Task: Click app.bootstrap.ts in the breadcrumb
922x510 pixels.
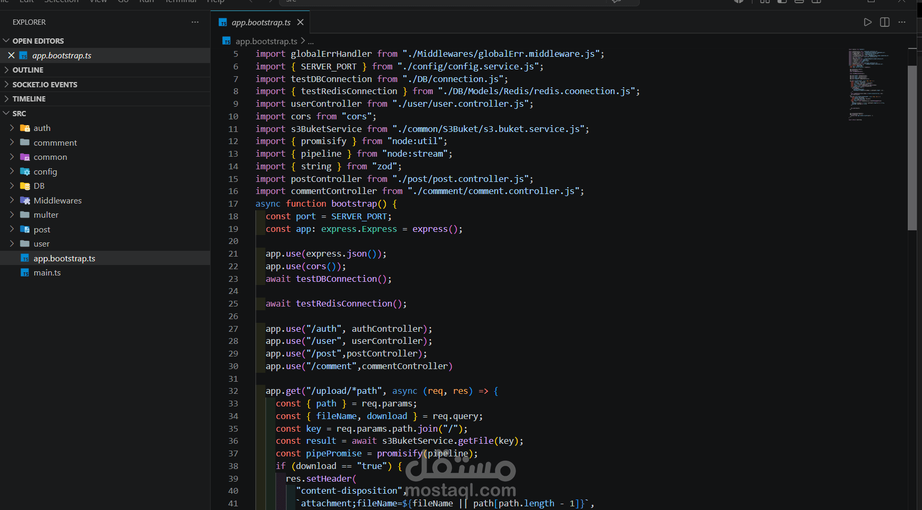Action: [266, 41]
